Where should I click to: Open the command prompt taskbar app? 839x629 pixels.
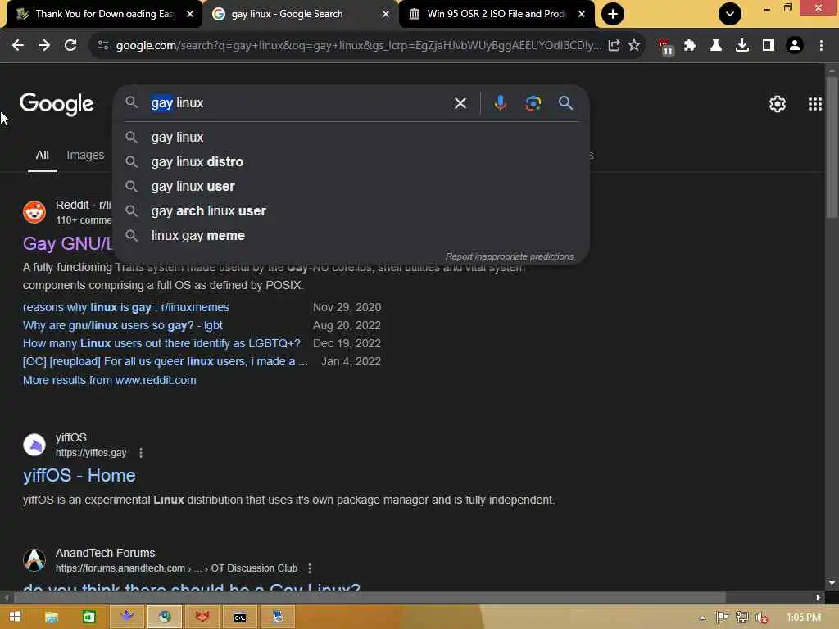coord(240,617)
